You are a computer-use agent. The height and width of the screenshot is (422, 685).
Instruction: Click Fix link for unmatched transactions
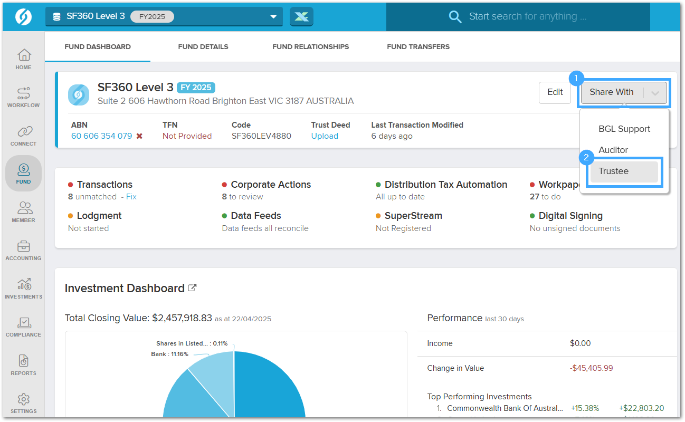[131, 197]
